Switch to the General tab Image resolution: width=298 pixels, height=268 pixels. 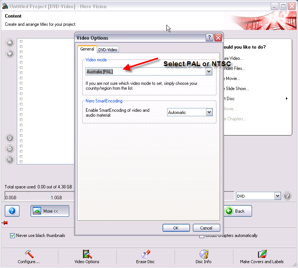tap(87, 49)
